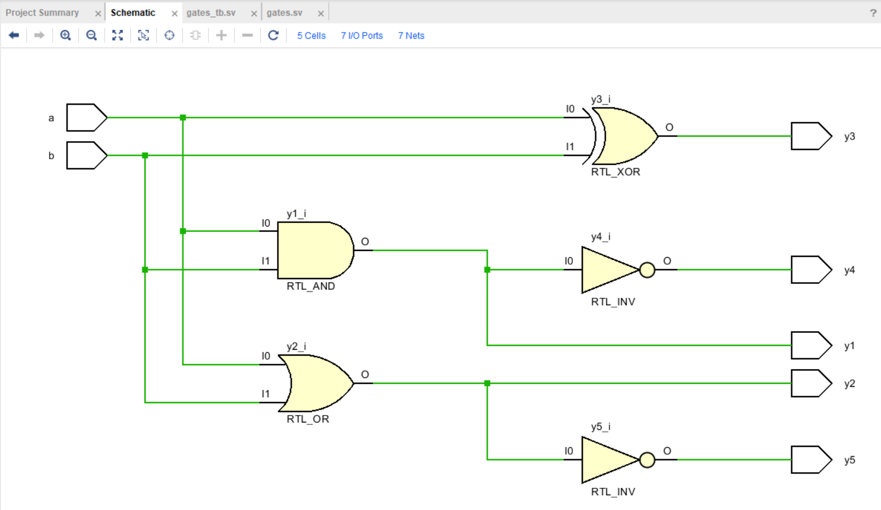
Task: Click the forward arrow navigation icon
Action: (x=39, y=35)
